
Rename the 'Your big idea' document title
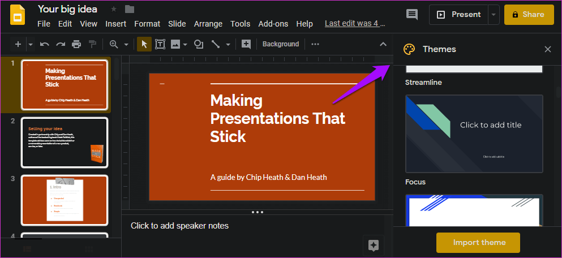67,9
